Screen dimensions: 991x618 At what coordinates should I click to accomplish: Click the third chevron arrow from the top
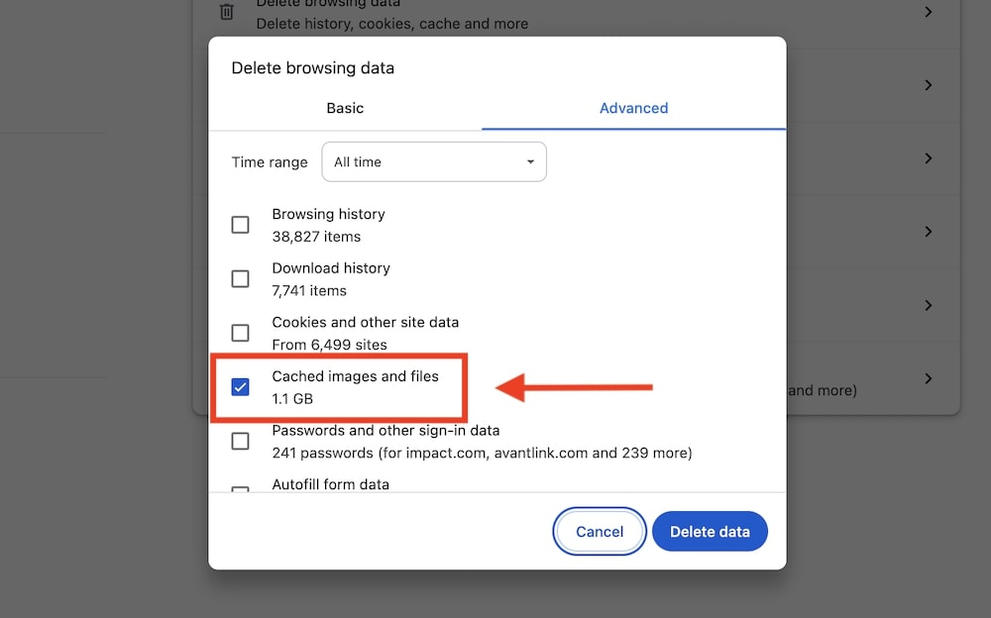929,158
